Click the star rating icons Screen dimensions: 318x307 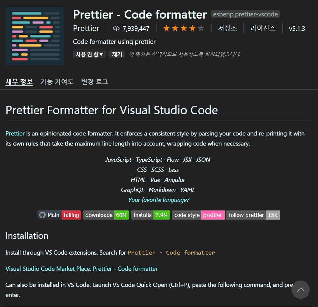click(x=184, y=28)
